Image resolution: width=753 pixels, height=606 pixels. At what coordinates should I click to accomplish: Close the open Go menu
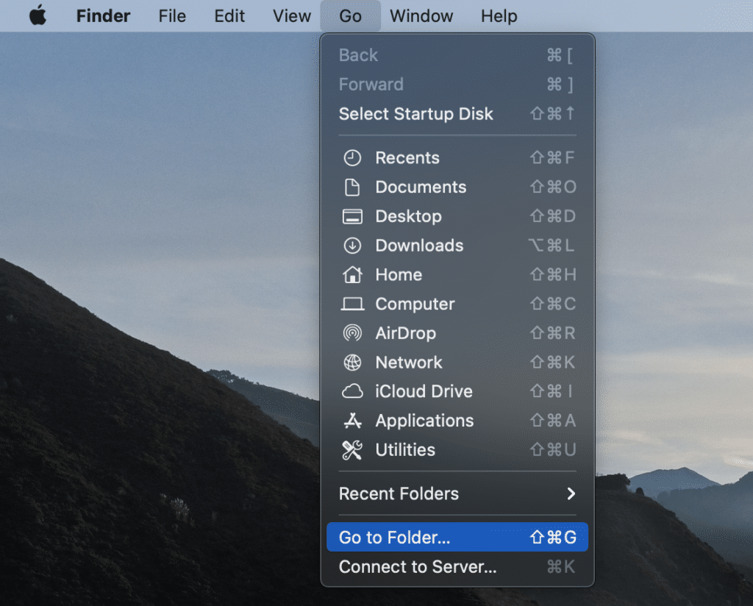click(x=351, y=16)
